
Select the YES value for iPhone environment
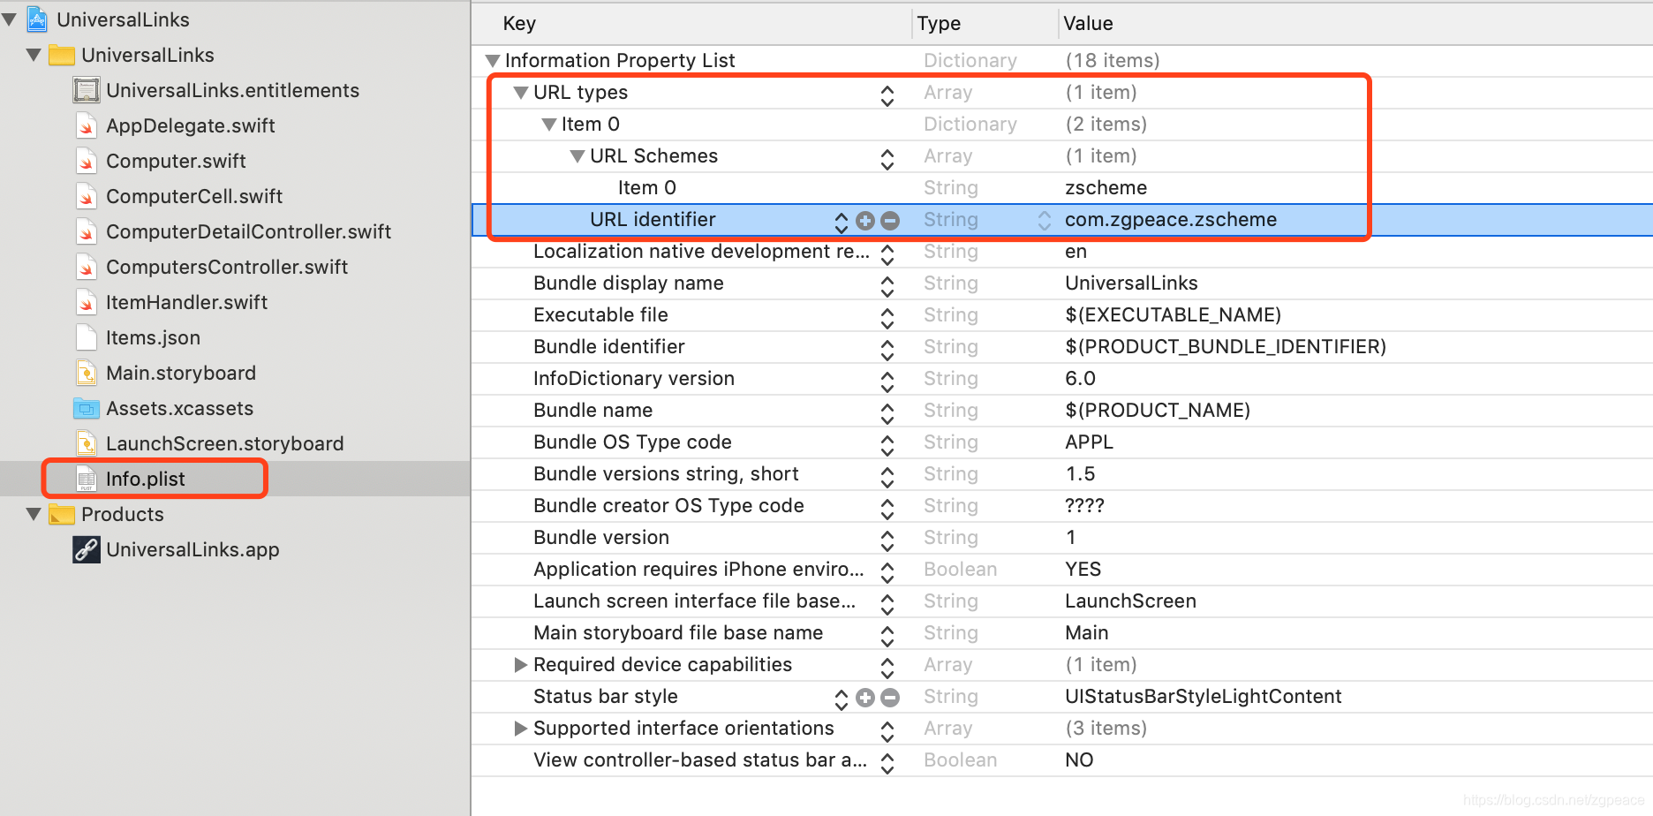tap(1083, 570)
